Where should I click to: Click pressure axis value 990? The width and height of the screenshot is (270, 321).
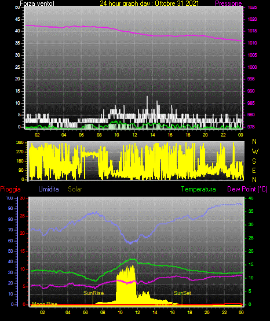(x=251, y=91)
